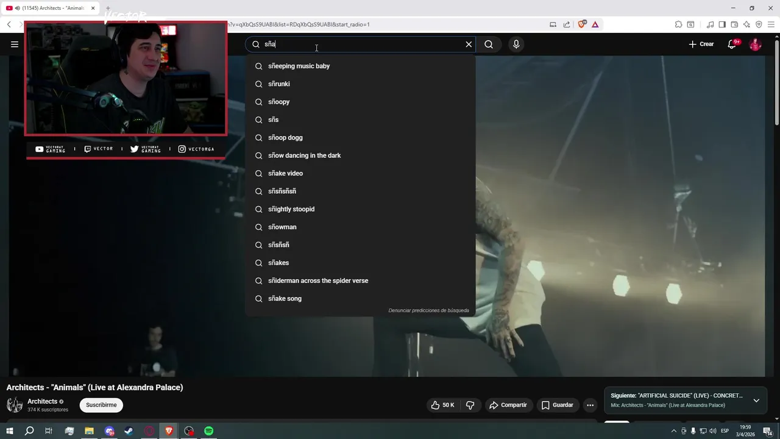Open Brave browser taskbar icon
The height and width of the screenshot is (439, 780).
click(x=169, y=431)
